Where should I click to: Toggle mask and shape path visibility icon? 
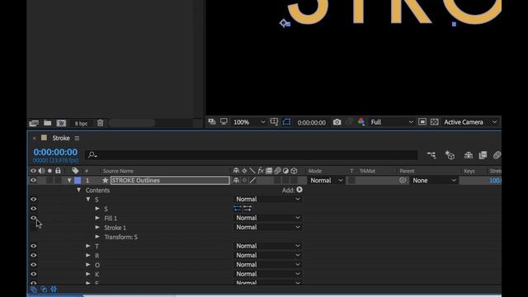(x=286, y=122)
